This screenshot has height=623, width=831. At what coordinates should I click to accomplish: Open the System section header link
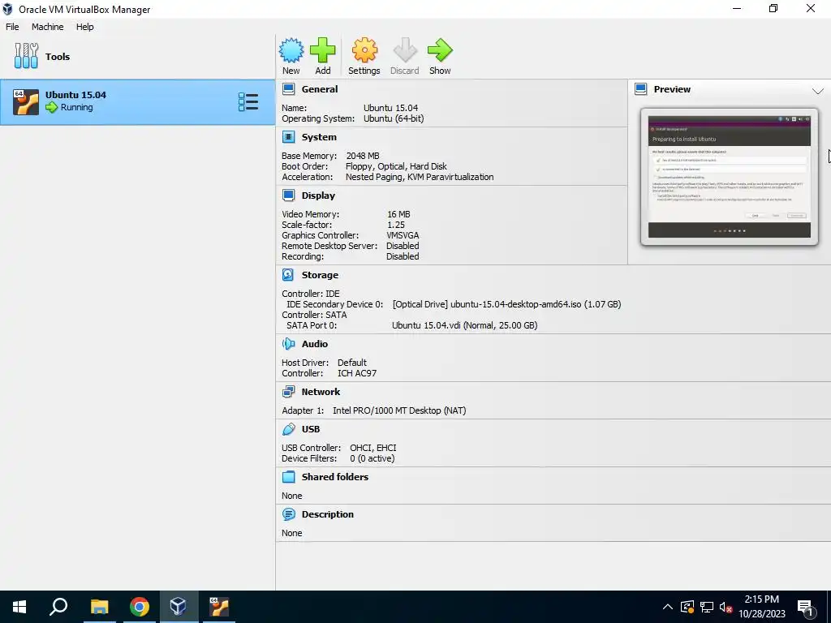pyautogui.click(x=319, y=137)
